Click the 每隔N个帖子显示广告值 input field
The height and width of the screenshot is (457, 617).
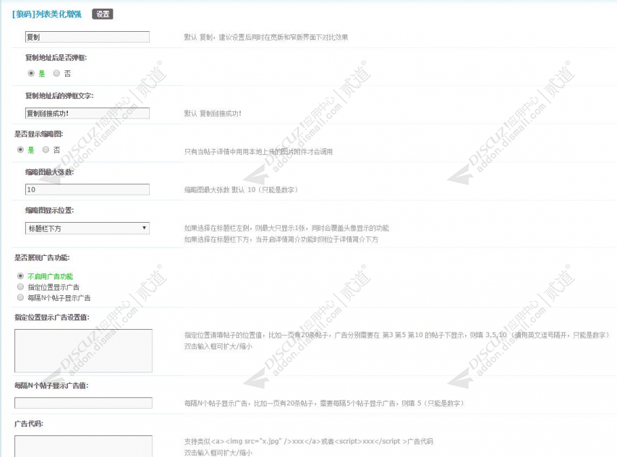pyautogui.click(x=83, y=403)
